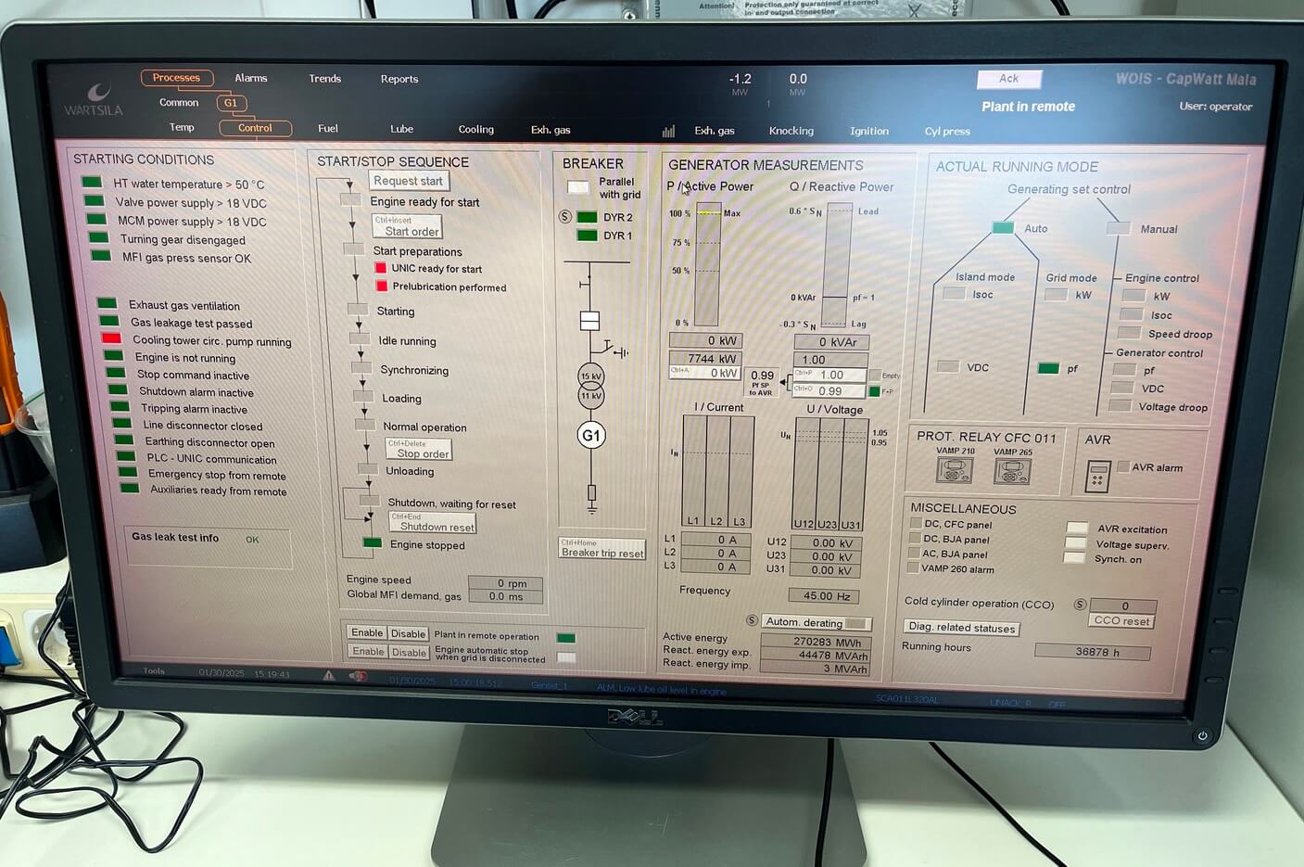The image size is (1304, 867).
Task: Switch to the Alarms tab
Action: (250, 79)
